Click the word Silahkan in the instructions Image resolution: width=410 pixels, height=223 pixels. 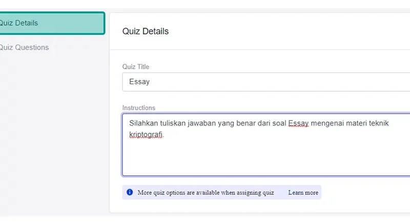pos(143,123)
